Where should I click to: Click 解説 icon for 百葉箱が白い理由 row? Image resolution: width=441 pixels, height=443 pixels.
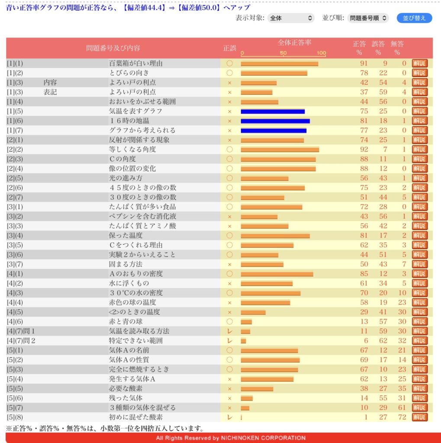coord(419,64)
